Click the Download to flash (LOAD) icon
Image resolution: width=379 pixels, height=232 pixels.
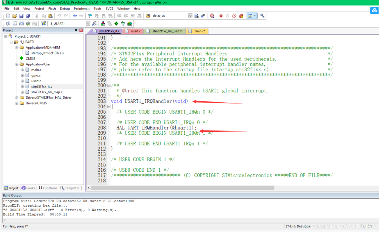tap(44, 24)
